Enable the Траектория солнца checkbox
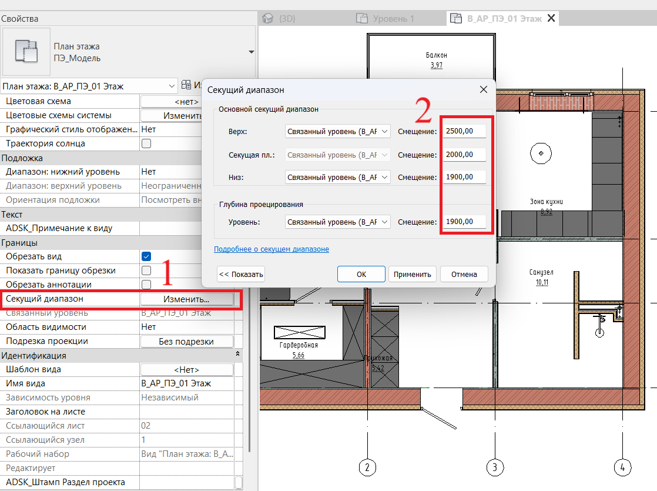Image resolution: width=657 pixels, height=491 pixels. 146,143
